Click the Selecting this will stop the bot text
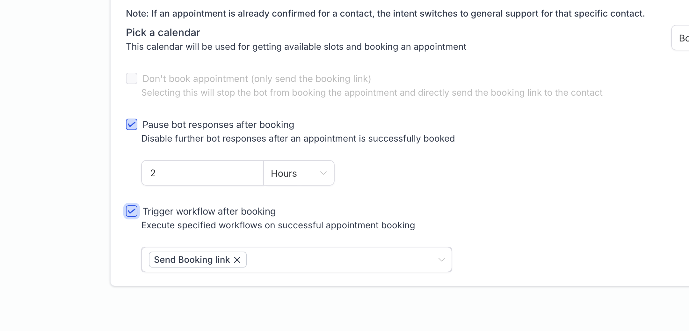The width and height of the screenshot is (689, 331). pos(372,93)
